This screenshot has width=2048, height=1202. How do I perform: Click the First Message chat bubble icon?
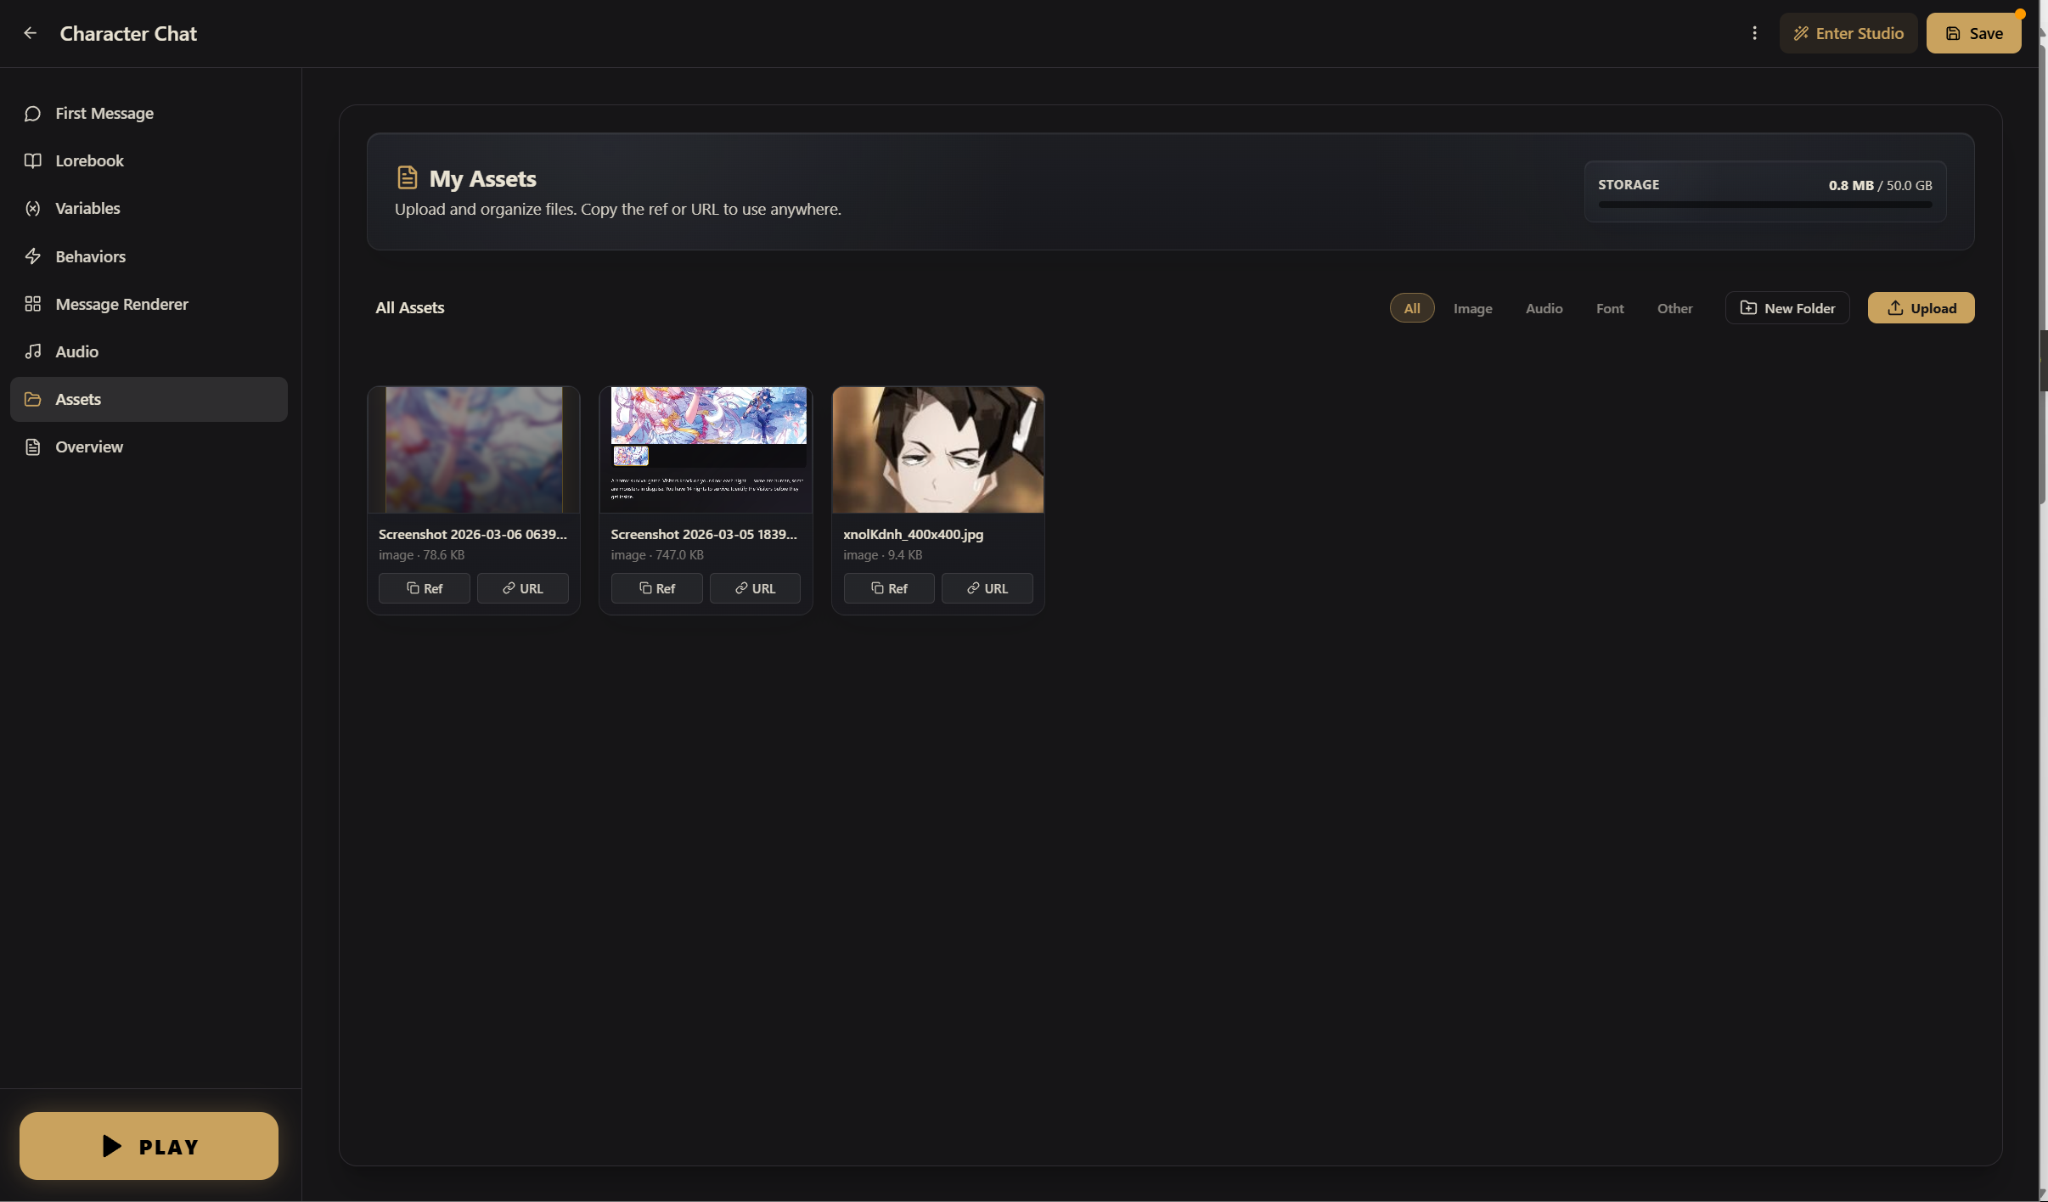33,114
